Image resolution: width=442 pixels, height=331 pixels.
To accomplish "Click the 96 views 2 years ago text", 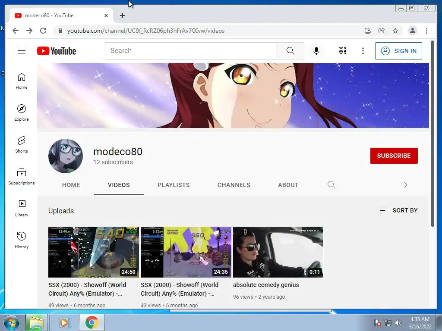I will [259, 297].
